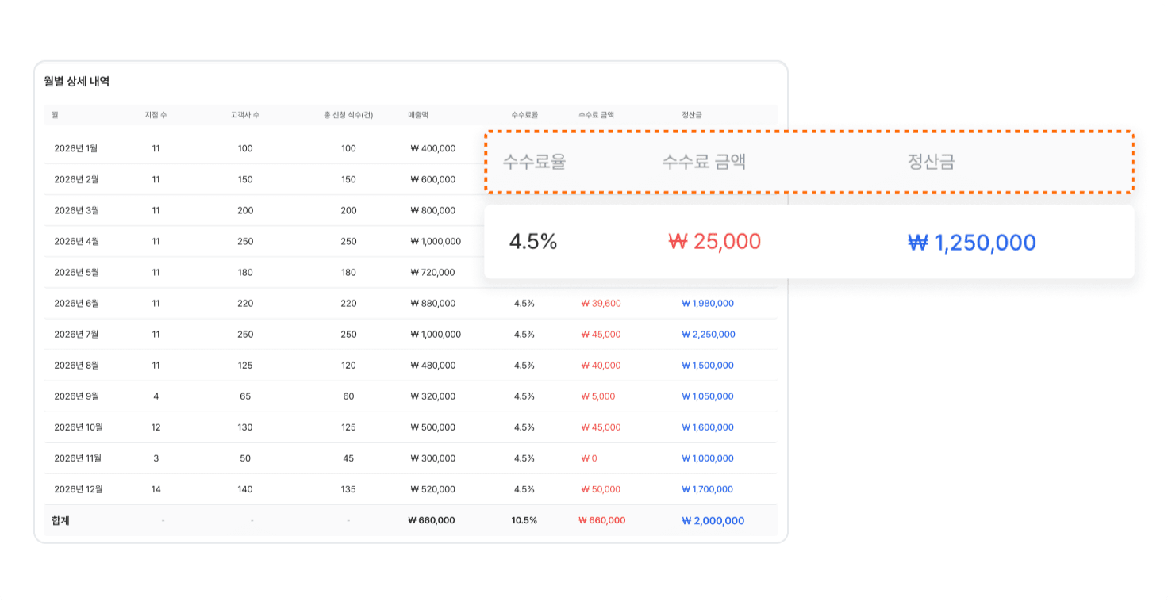Select the 2026년 8월 row label

coord(76,365)
